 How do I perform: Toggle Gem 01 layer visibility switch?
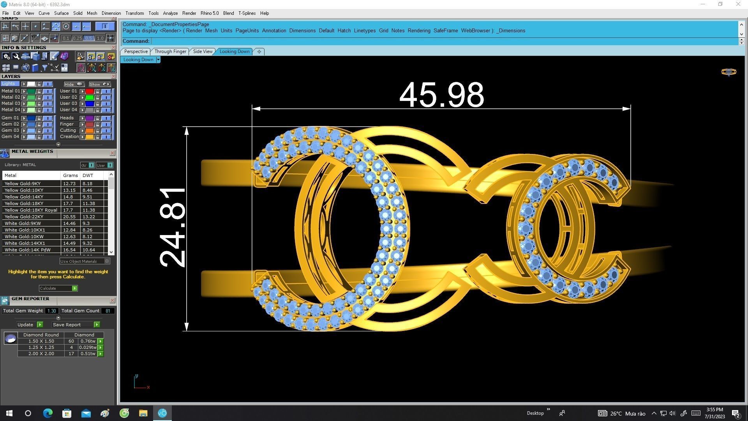click(x=48, y=118)
